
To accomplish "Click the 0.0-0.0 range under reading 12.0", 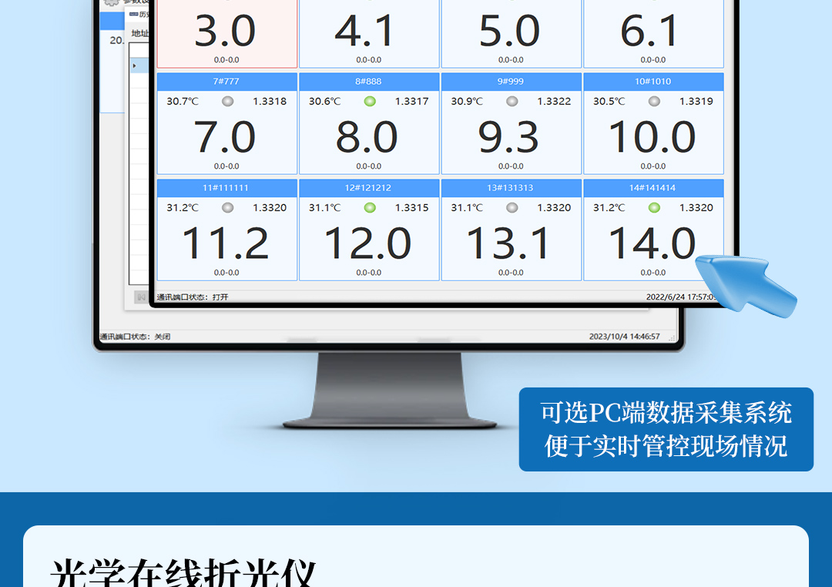I will [x=369, y=273].
